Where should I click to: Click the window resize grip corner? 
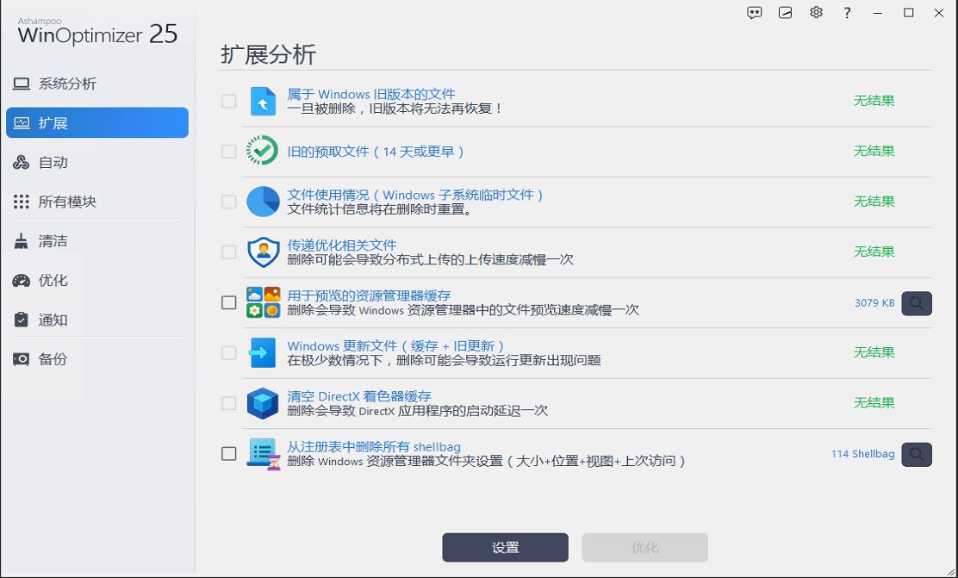[x=952, y=572]
